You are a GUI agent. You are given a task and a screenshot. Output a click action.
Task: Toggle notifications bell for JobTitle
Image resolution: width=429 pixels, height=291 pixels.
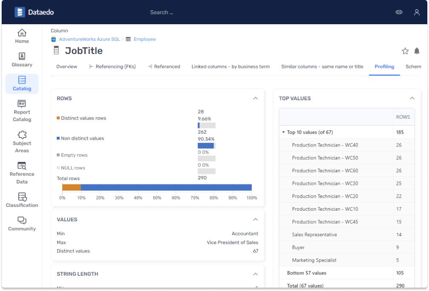click(417, 51)
